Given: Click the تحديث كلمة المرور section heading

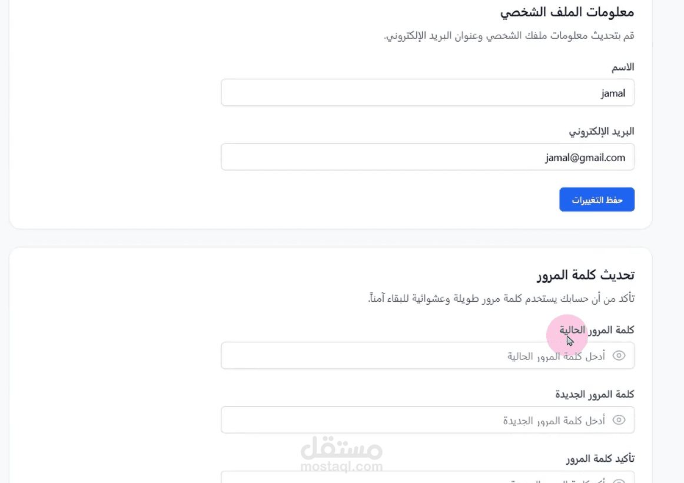Looking at the screenshot, I should [585, 275].
